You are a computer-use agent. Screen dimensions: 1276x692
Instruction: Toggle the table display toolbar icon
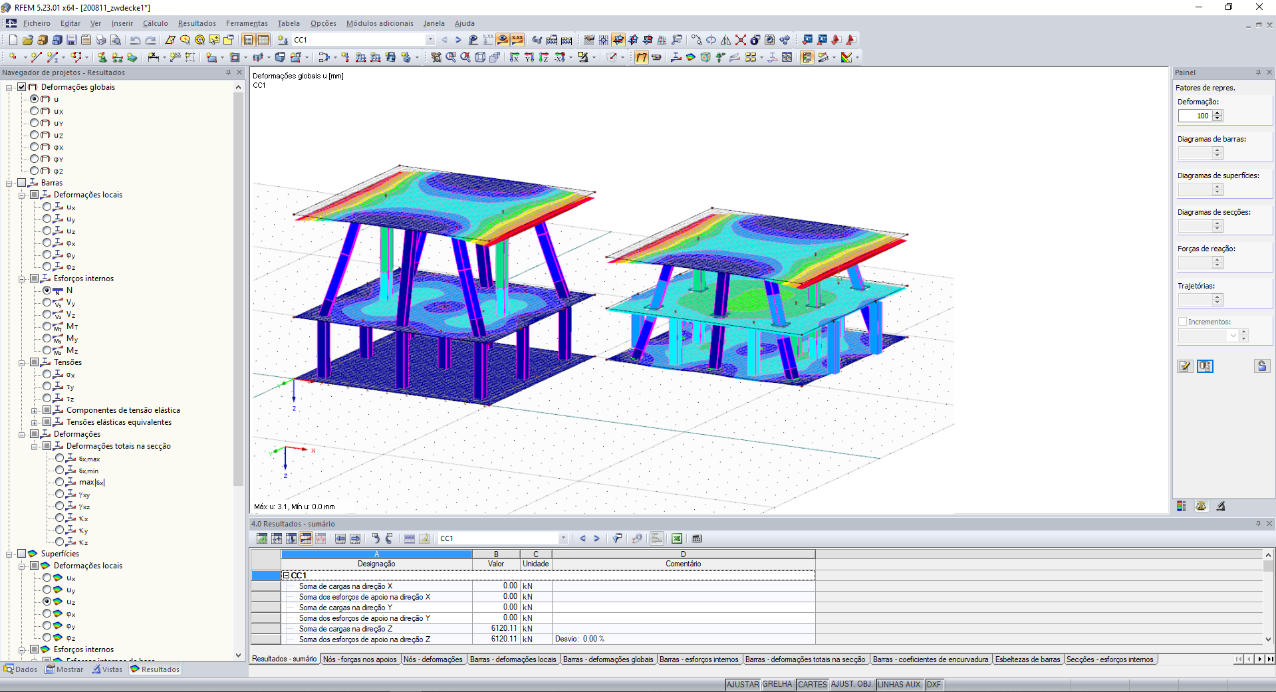(263, 40)
